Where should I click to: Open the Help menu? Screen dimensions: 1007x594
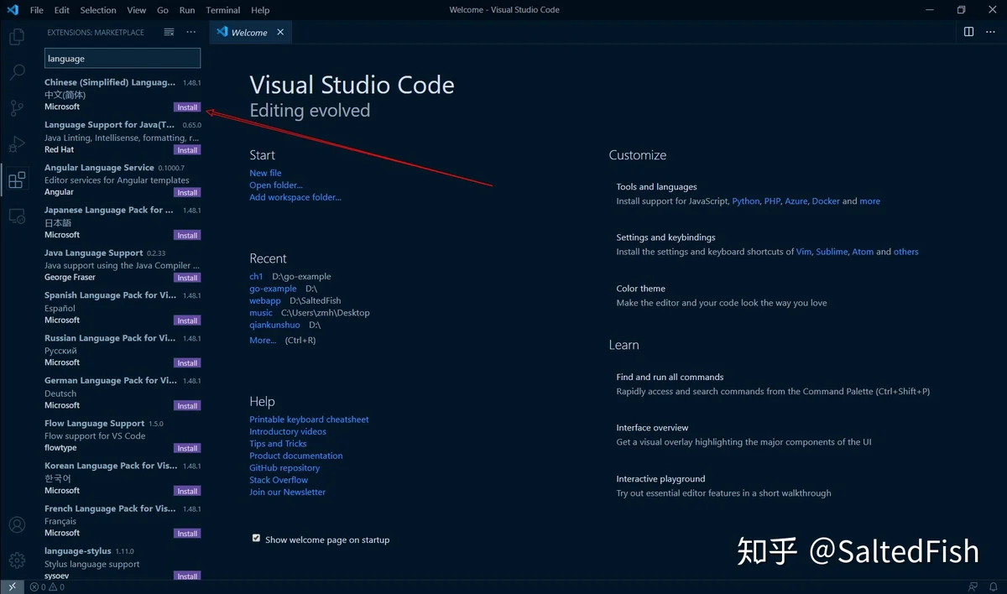click(x=260, y=10)
